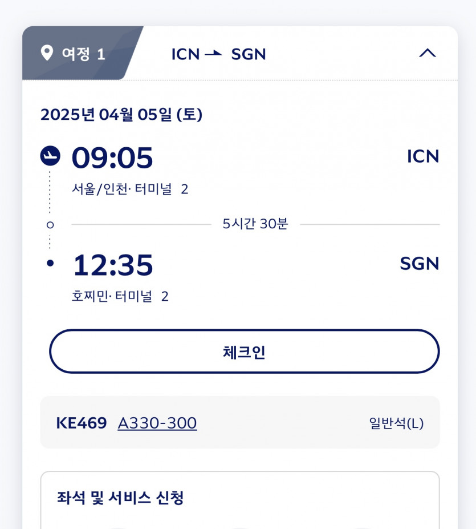The width and height of the screenshot is (476, 529).
Task: Click flight number KE469
Action: [x=82, y=423]
